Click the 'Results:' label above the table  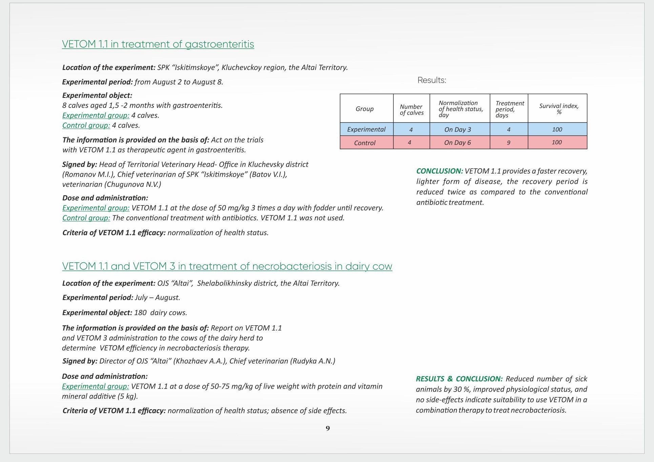coord(432,80)
